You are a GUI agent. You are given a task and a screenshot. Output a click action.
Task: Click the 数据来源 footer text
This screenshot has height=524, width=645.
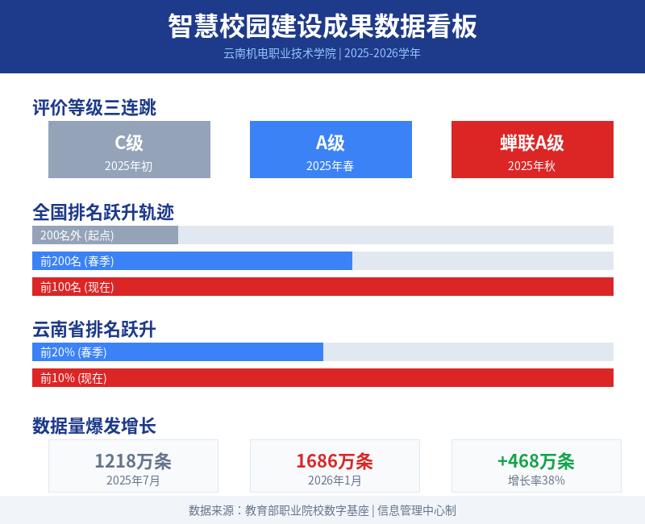tap(322, 510)
